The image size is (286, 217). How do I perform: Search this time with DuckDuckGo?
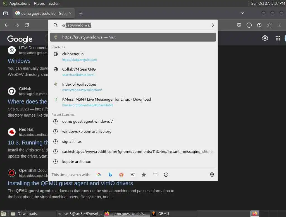point(121,175)
